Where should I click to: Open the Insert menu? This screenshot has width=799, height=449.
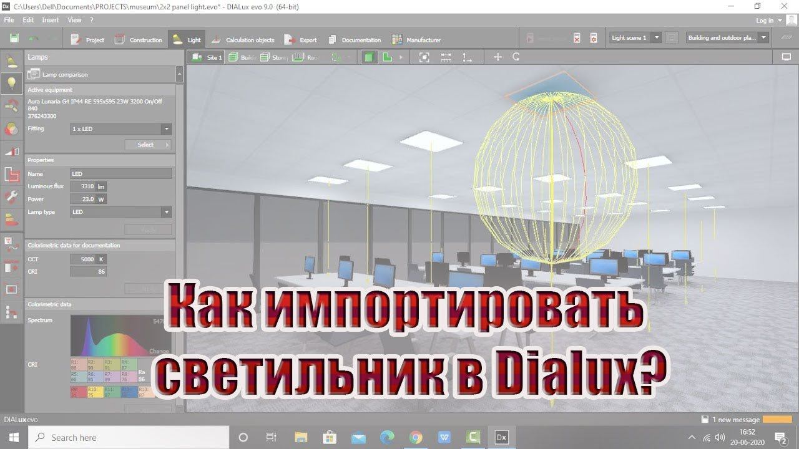click(51, 20)
